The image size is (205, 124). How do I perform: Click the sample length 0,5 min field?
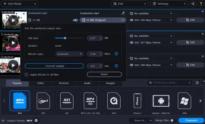click(x=95, y=66)
